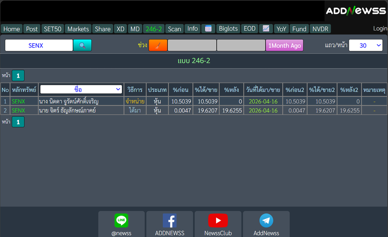Click the orange broom clear-date icon
388x237 pixels.
pyautogui.click(x=158, y=45)
